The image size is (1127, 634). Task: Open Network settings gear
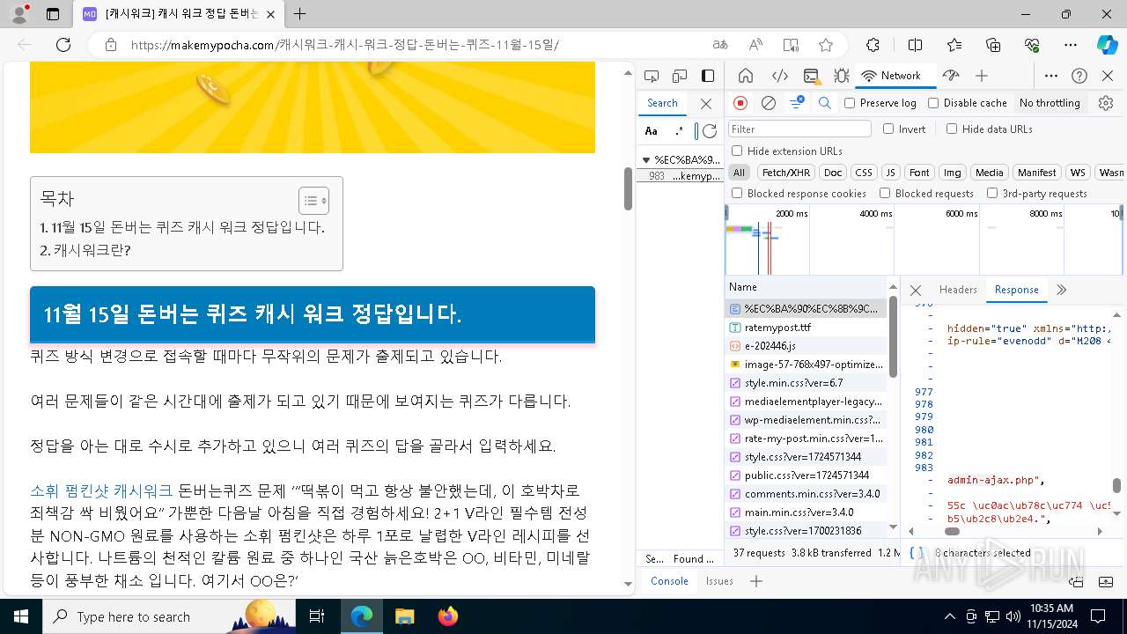click(1106, 103)
